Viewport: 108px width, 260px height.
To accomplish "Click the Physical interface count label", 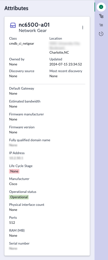I will coord(27,205).
